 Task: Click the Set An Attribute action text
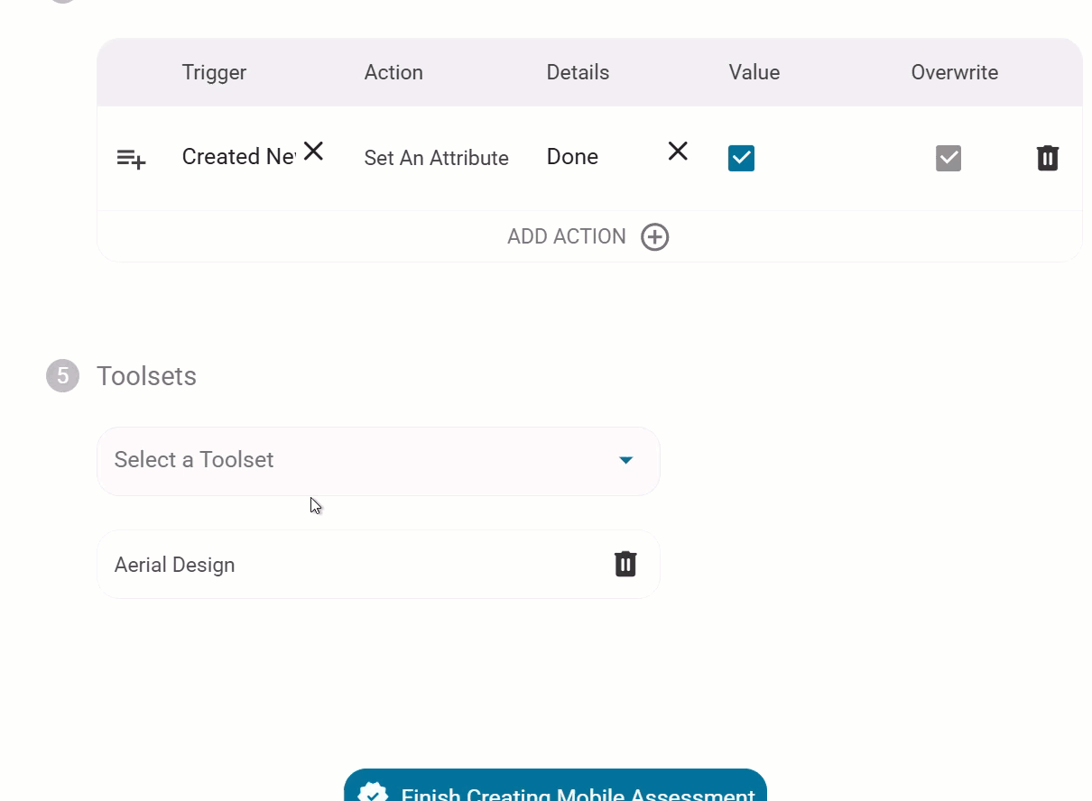(436, 159)
